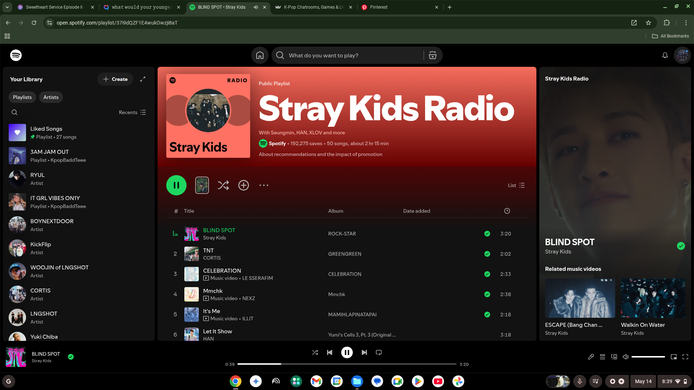The height and width of the screenshot is (390, 694).
Task: Open the All Bookmarks folder
Action: pyautogui.click(x=671, y=36)
